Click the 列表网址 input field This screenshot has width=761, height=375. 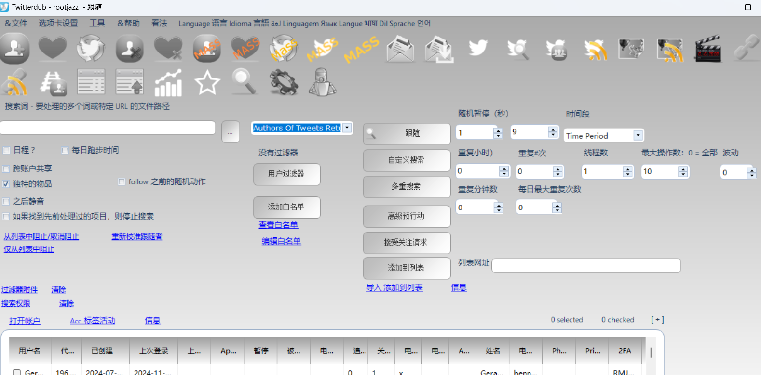click(586, 265)
